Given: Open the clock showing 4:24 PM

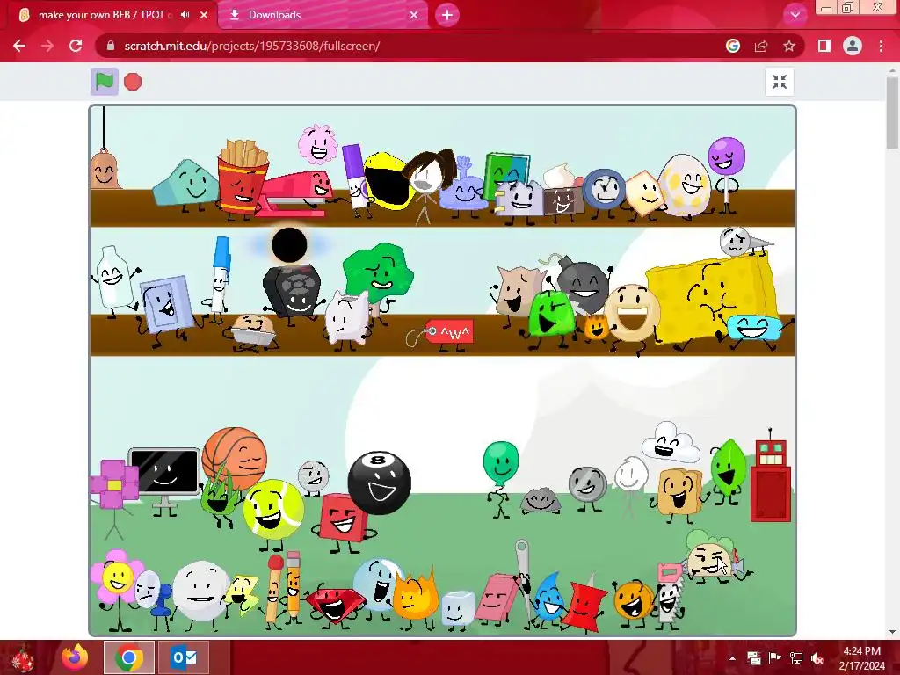Looking at the screenshot, I should 861,657.
